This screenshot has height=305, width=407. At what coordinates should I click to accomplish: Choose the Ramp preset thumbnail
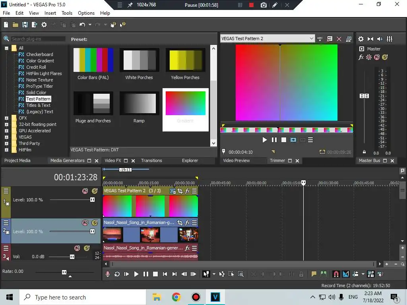(x=140, y=103)
